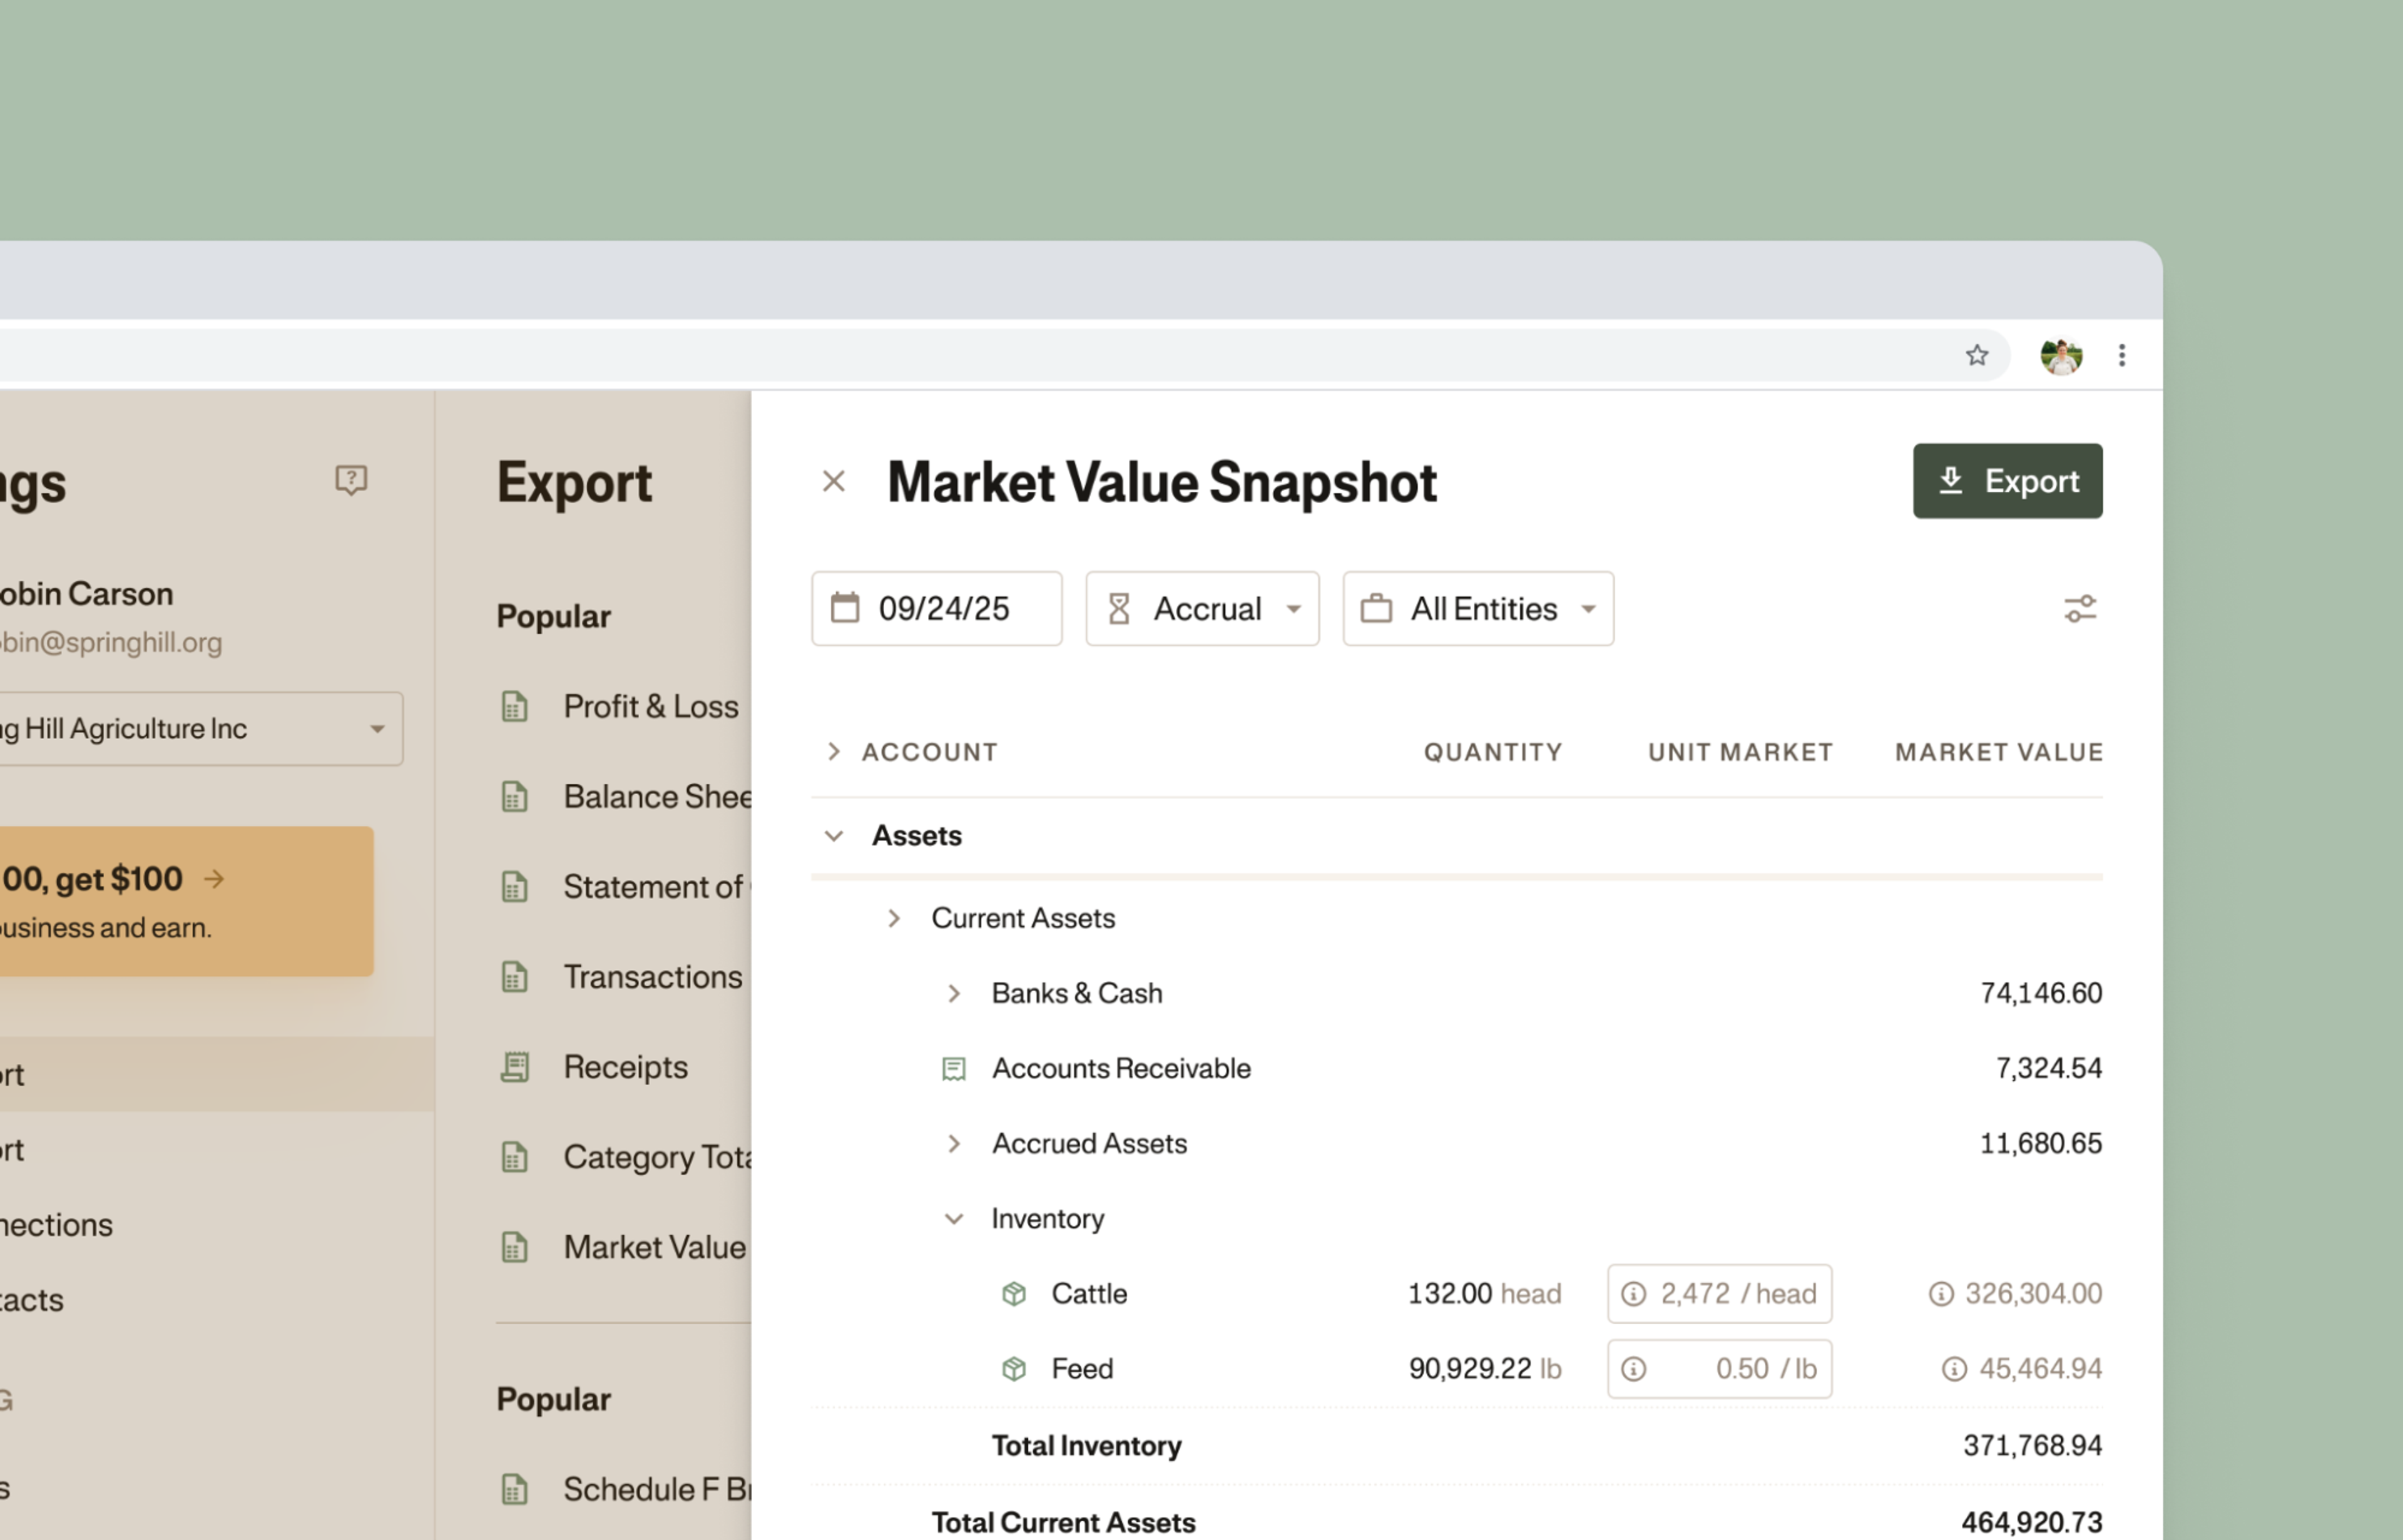Click the Accounts Receivable row
This screenshot has width=2403, height=1540.
coord(1120,1068)
